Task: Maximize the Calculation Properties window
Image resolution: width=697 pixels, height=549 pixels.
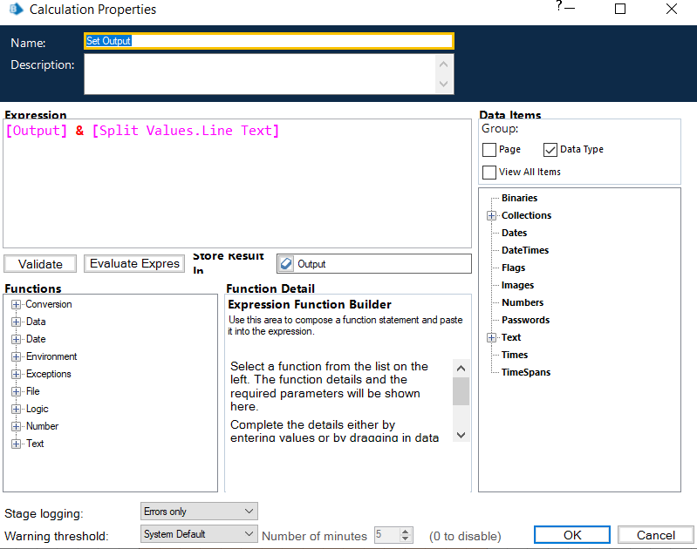Action: pos(620,9)
